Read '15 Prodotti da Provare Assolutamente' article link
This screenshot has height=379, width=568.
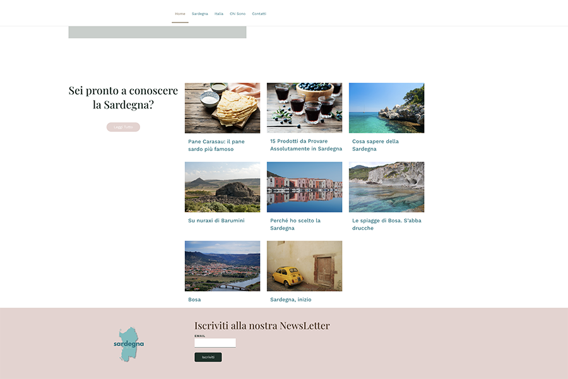306,145
